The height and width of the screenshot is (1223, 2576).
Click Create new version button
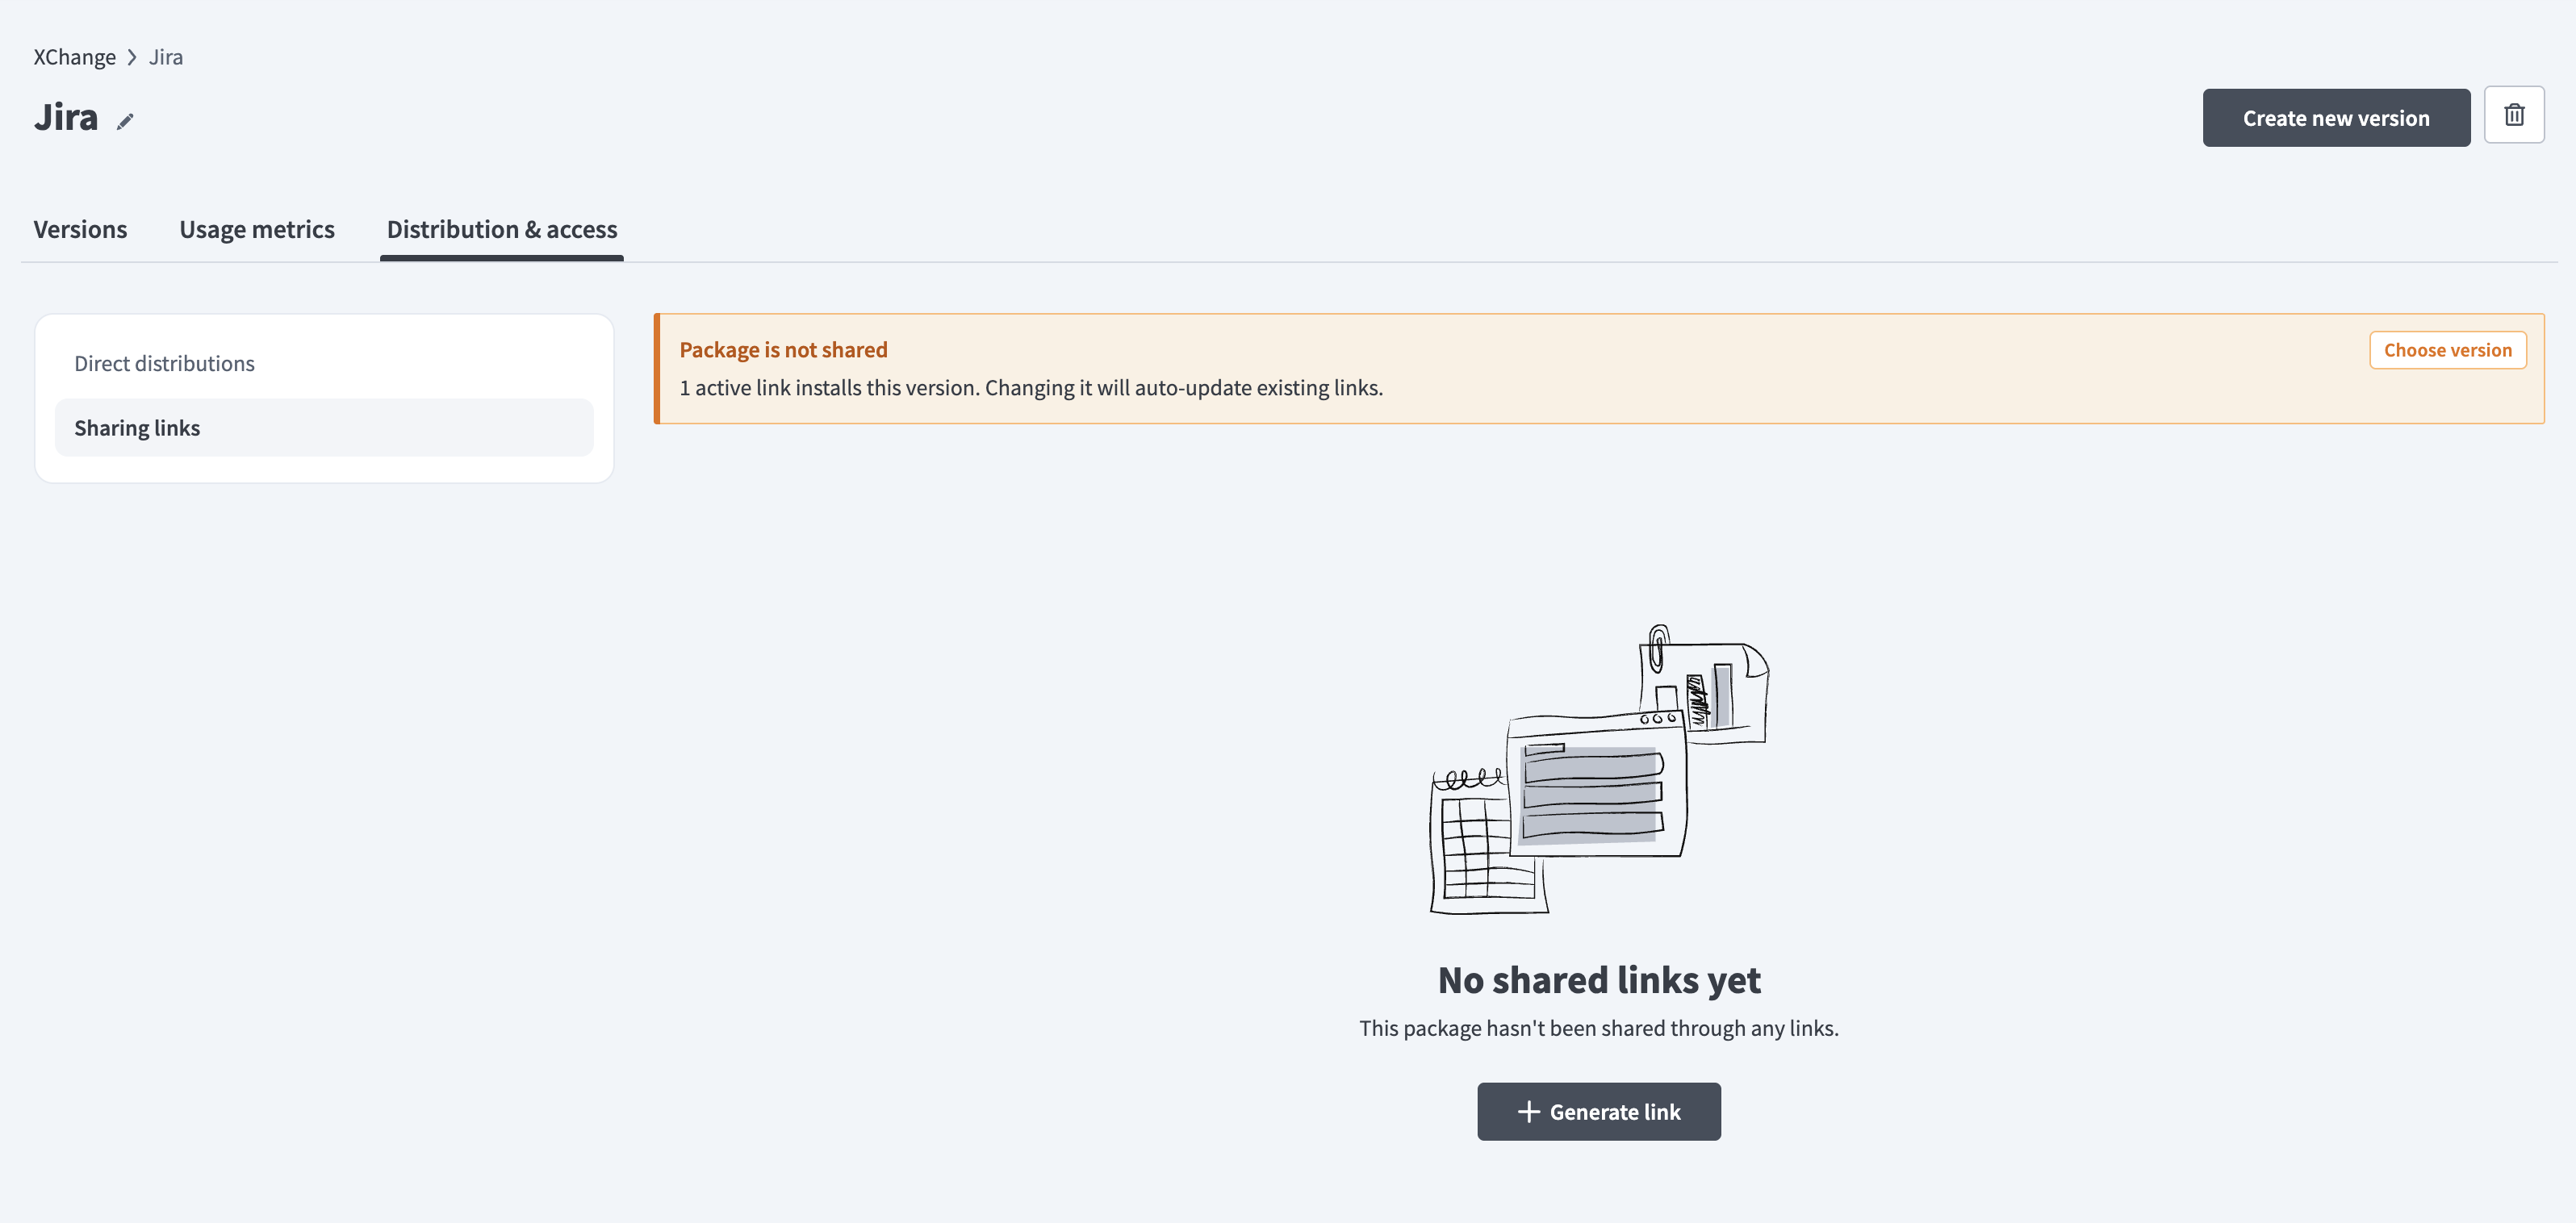(x=2336, y=118)
